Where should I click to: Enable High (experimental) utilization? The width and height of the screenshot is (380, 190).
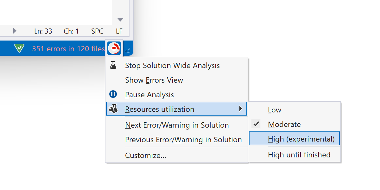(301, 139)
